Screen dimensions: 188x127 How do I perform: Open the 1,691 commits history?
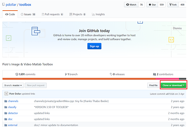25,74
